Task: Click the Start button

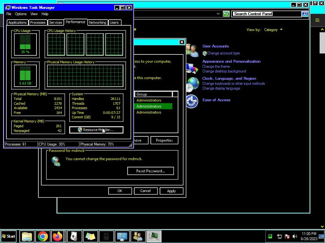Action: coord(9,236)
